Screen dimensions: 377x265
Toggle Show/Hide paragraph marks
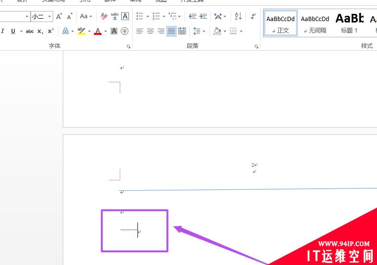pyautogui.click(x=253, y=16)
